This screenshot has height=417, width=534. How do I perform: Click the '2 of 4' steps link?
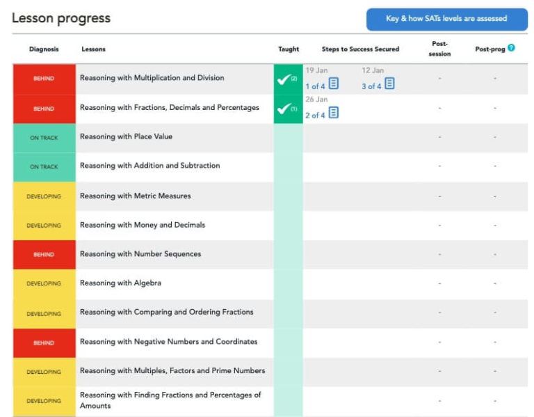click(x=315, y=115)
